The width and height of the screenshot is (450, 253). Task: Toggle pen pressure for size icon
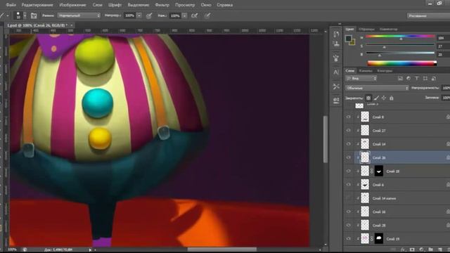207,15
